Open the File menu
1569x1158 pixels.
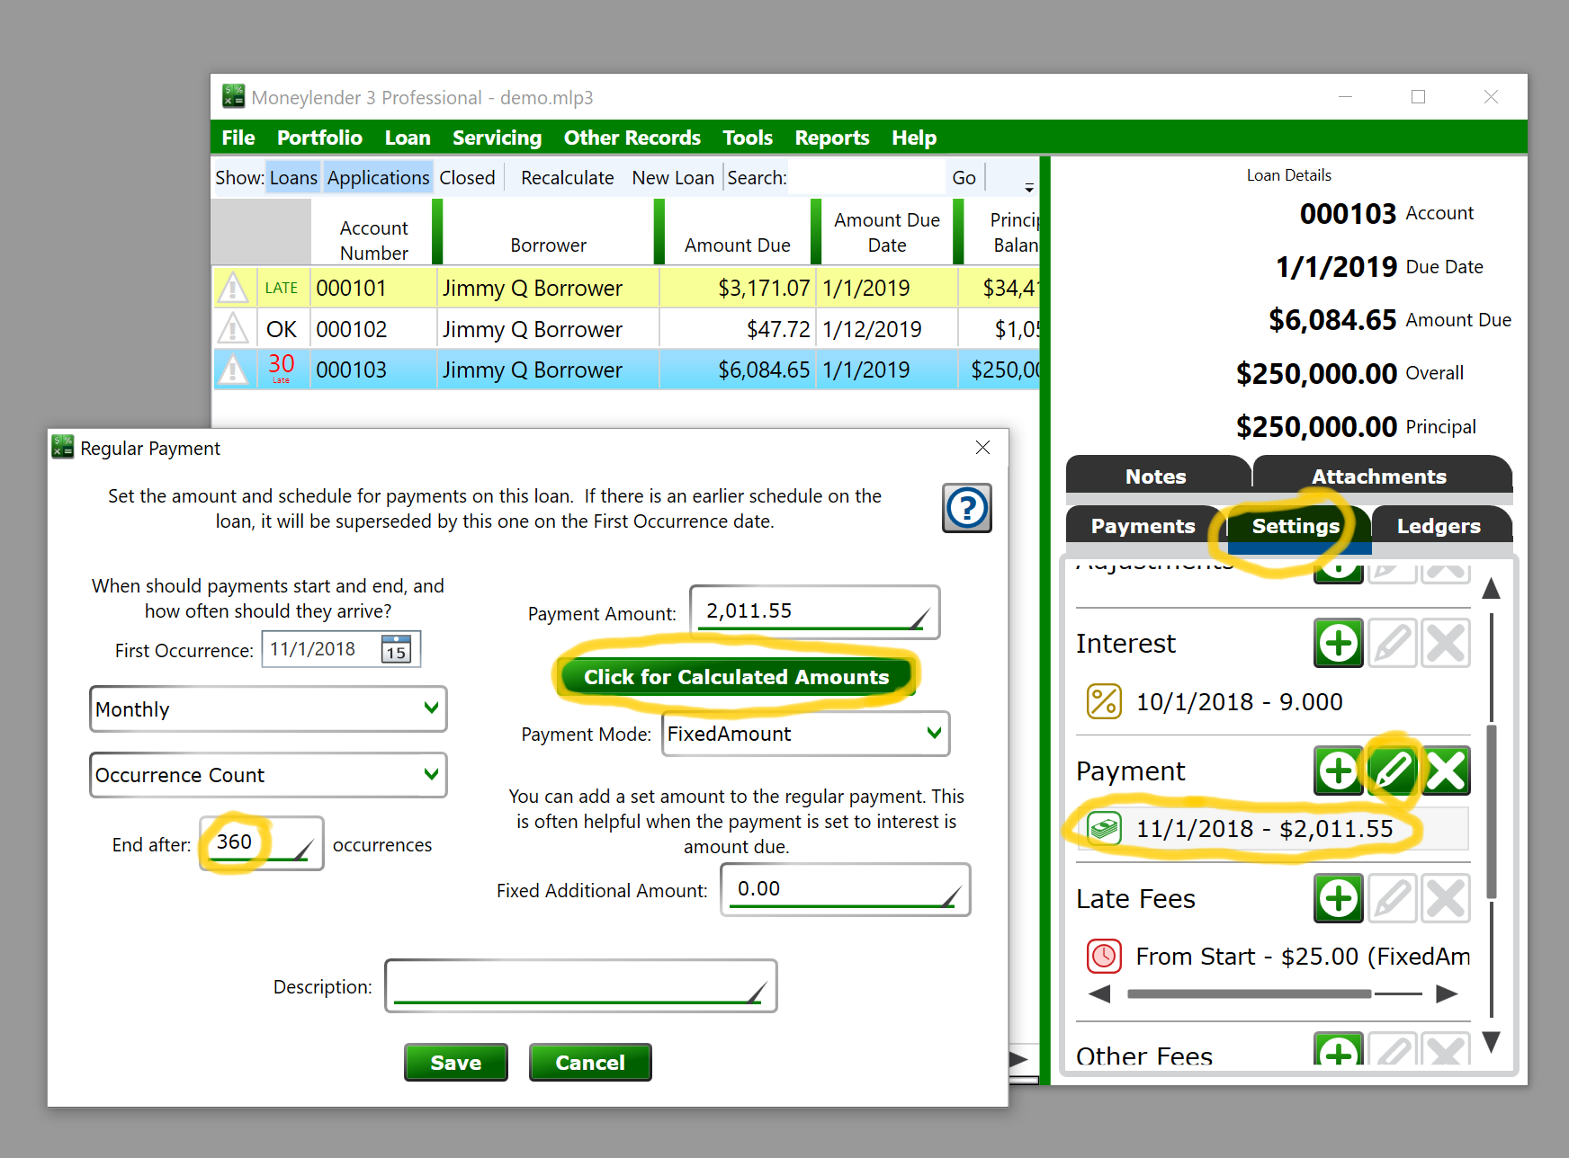click(x=238, y=138)
